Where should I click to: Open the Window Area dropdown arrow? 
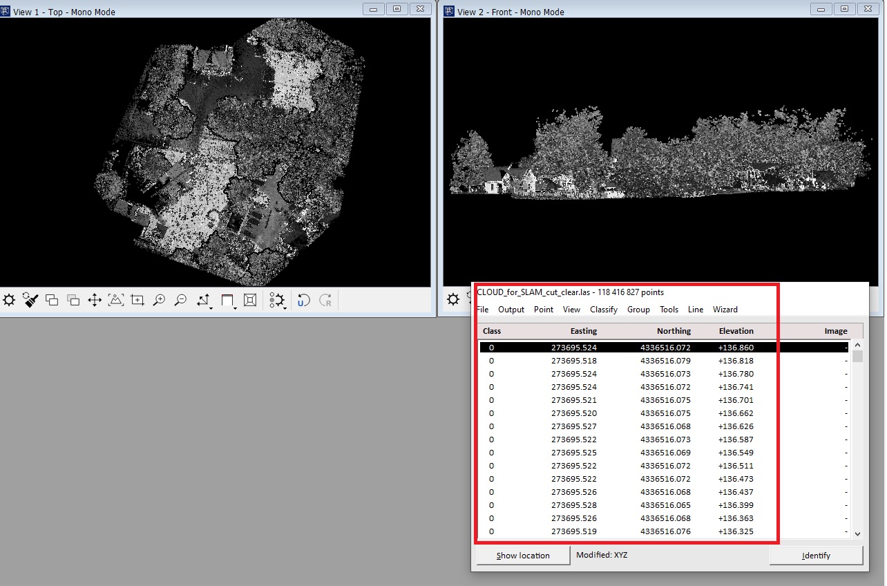click(234, 307)
